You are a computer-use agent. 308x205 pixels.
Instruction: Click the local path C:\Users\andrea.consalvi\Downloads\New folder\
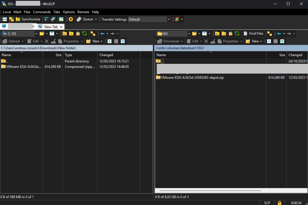[x=38, y=48]
